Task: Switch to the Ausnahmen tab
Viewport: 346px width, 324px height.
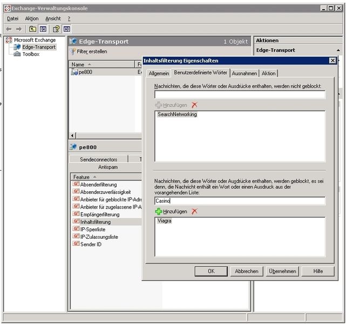Action: click(244, 73)
